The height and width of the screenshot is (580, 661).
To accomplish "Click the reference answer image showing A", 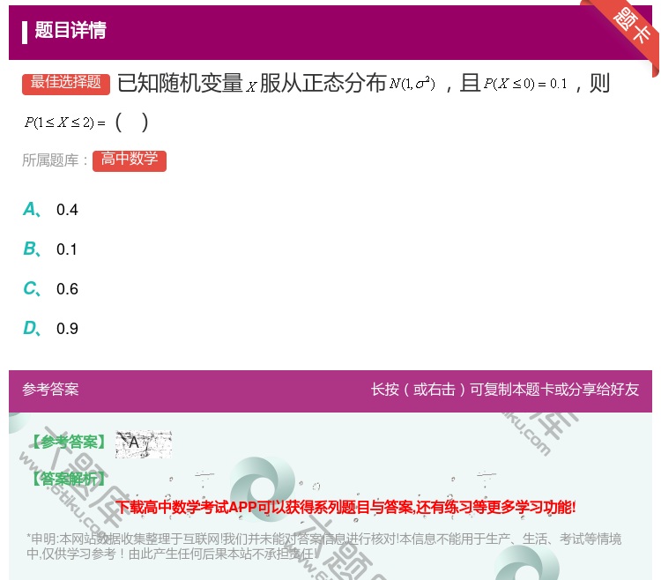I will [144, 444].
